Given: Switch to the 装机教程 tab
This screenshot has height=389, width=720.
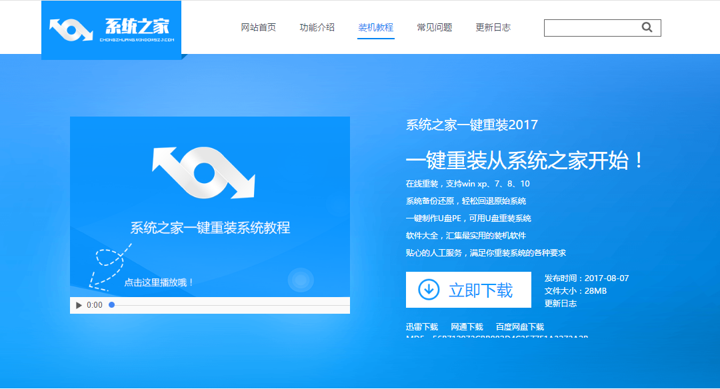Looking at the screenshot, I should (x=375, y=28).
